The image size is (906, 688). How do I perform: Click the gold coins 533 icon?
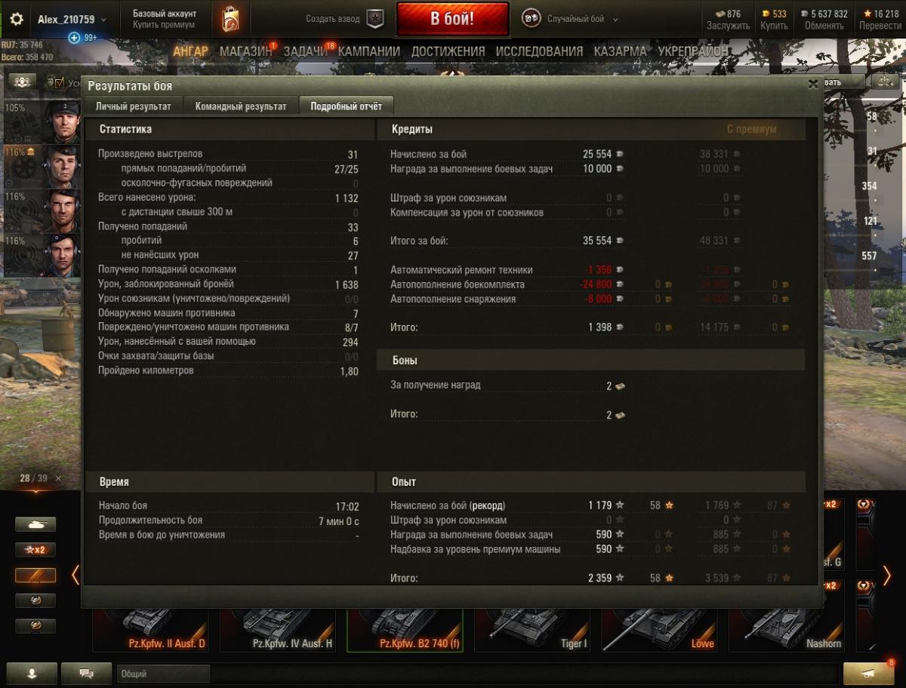[x=766, y=14]
